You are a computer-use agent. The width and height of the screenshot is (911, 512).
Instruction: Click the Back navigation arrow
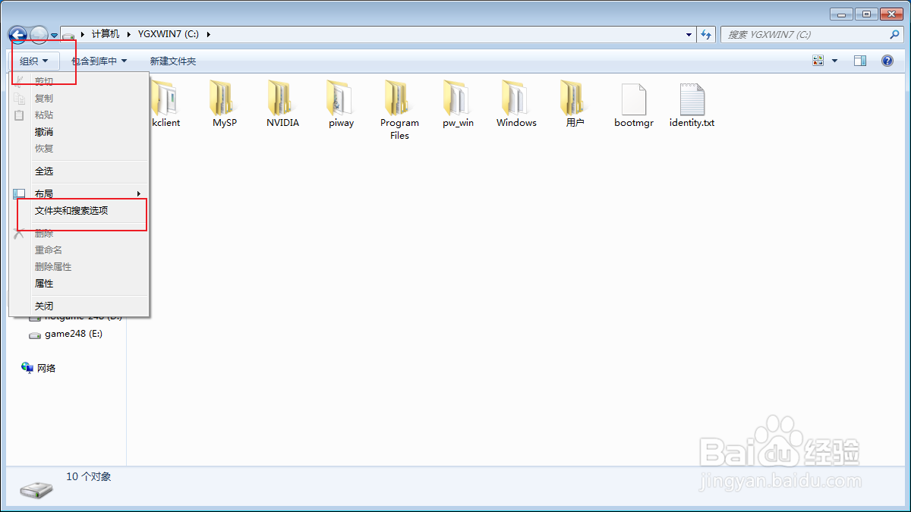(x=17, y=34)
